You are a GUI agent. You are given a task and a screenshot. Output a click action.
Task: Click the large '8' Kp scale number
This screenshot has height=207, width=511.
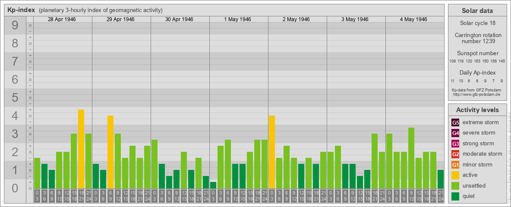pyautogui.click(x=15, y=43)
